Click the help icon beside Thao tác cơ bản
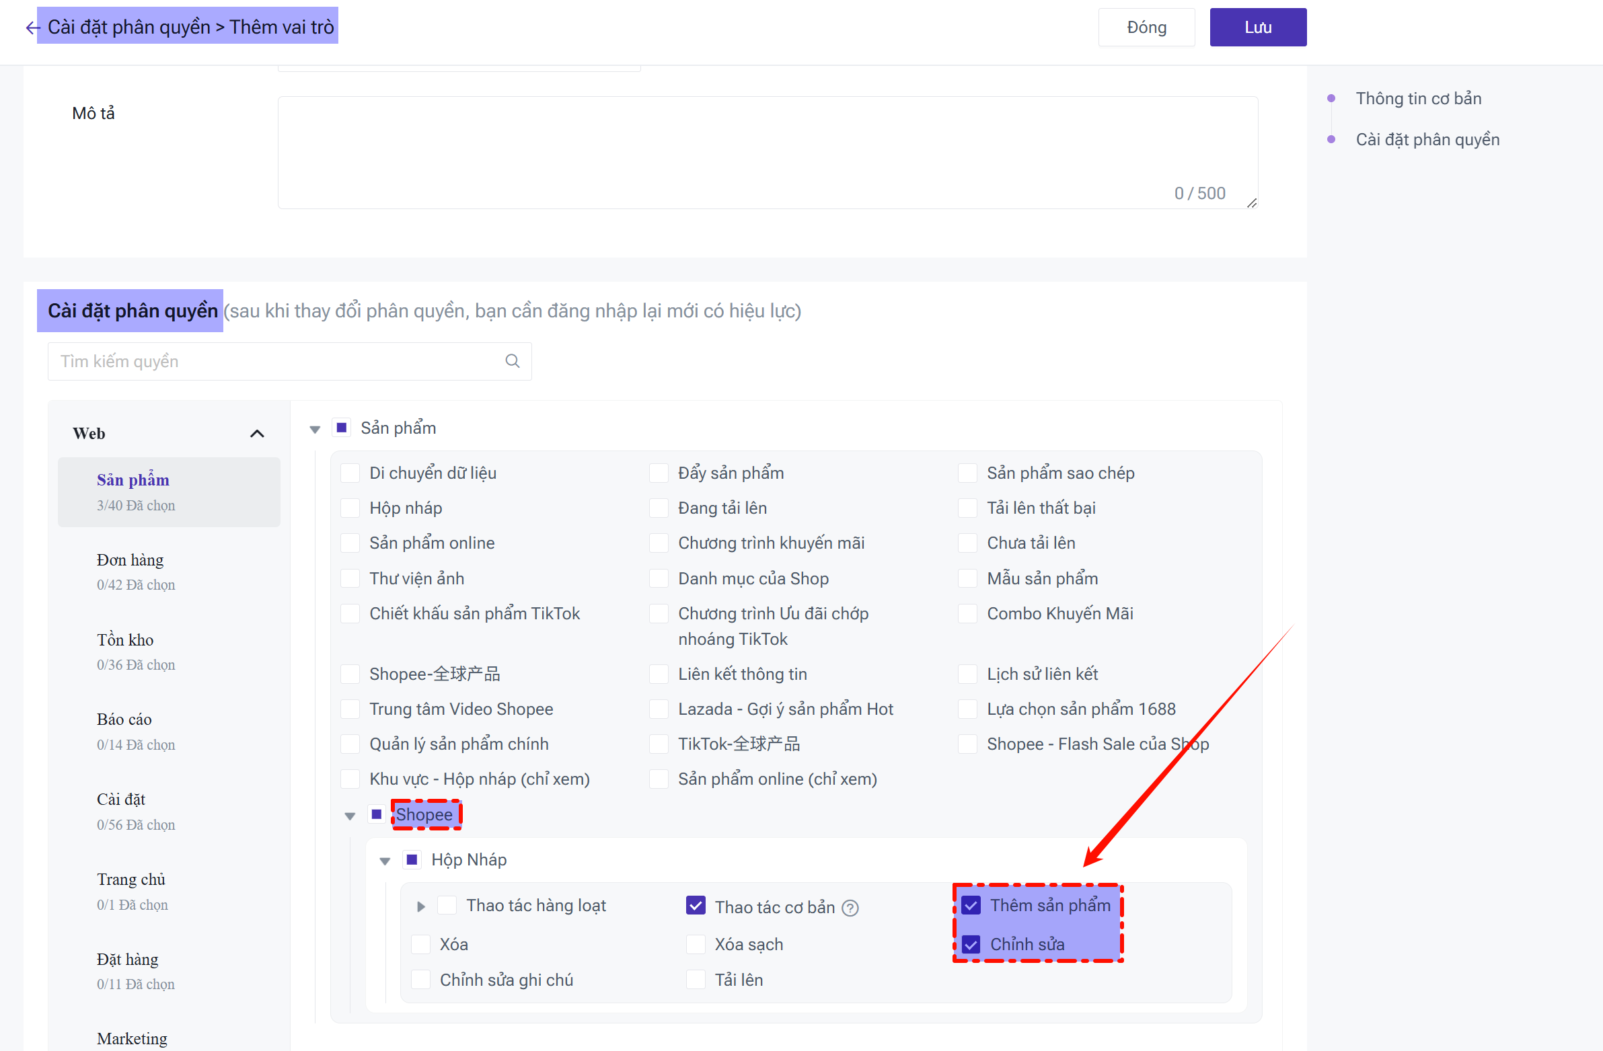 851,908
